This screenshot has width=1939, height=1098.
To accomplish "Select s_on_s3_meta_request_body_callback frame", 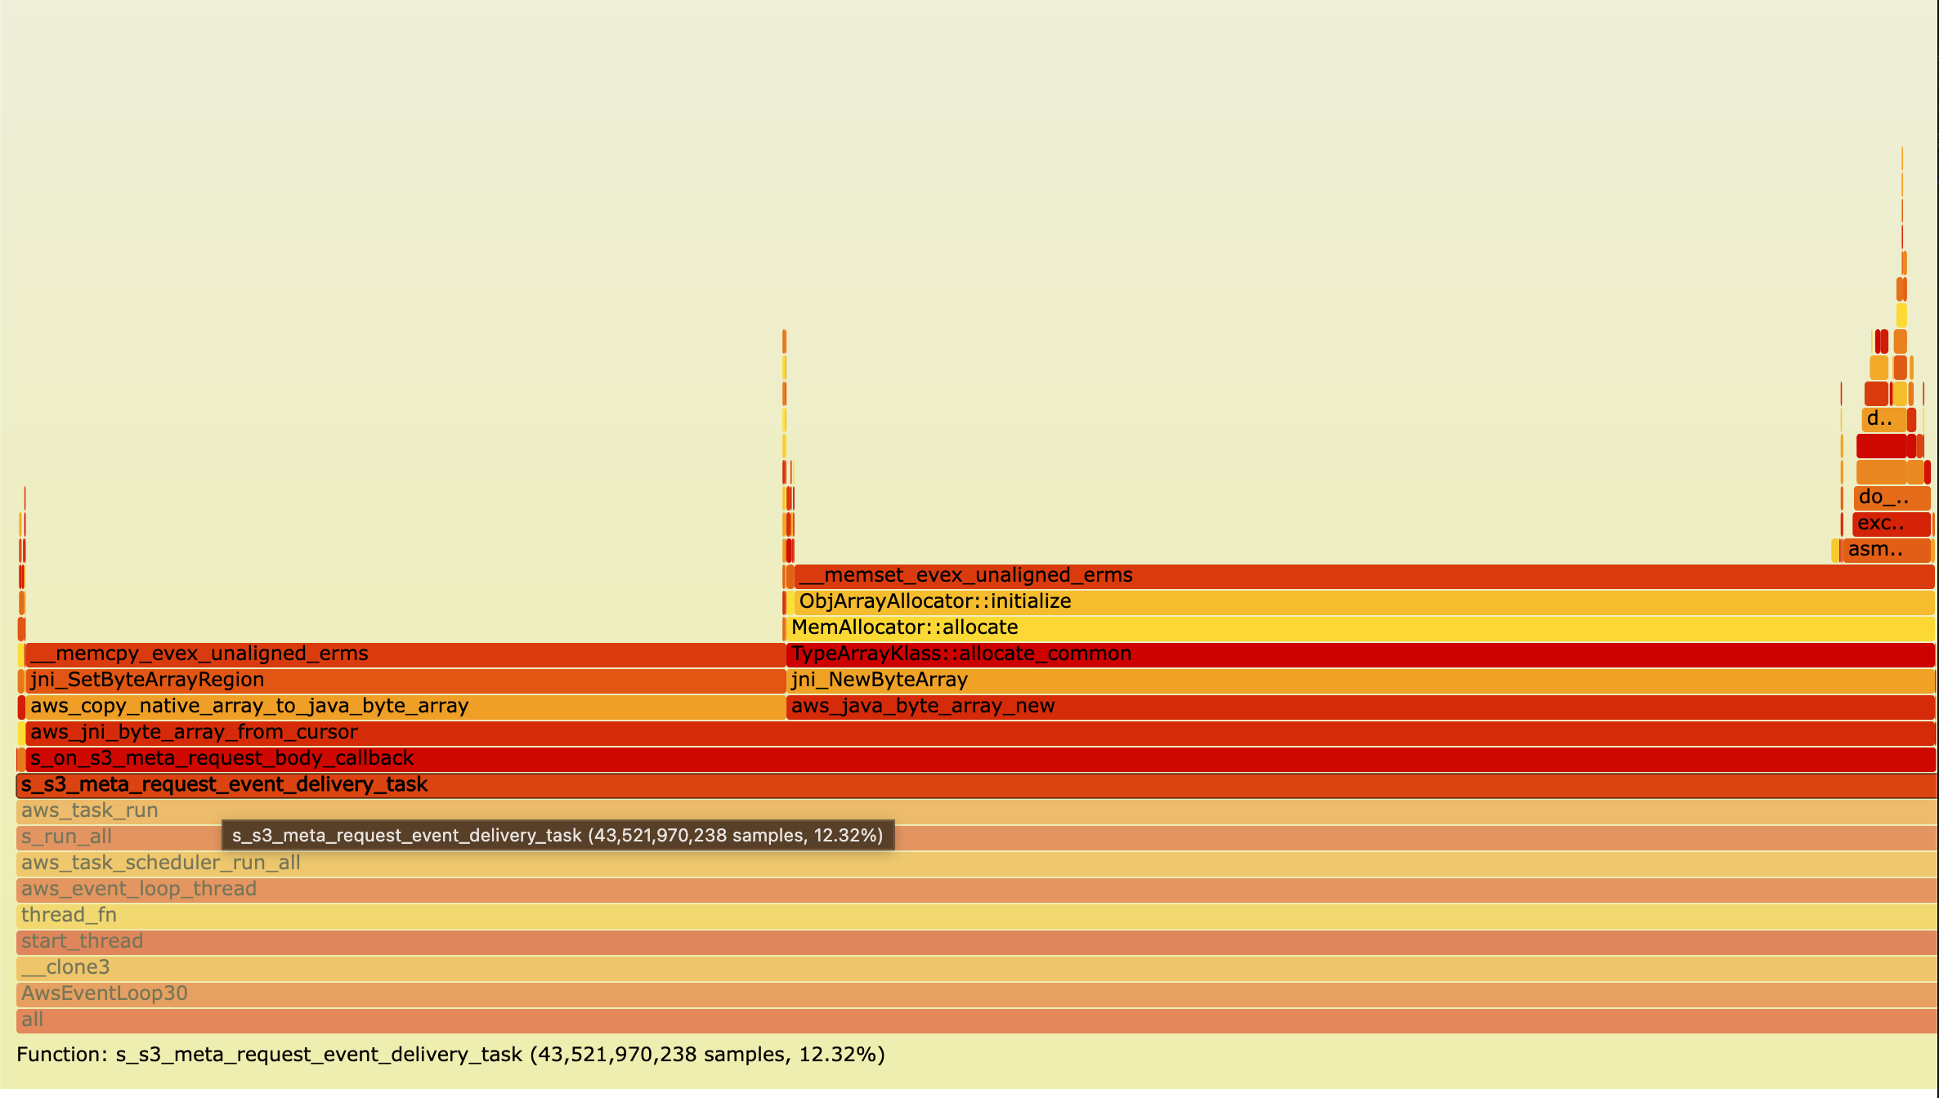I will 222,758.
